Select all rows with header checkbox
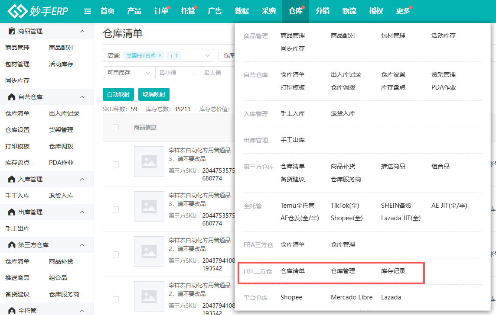 point(116,127)
